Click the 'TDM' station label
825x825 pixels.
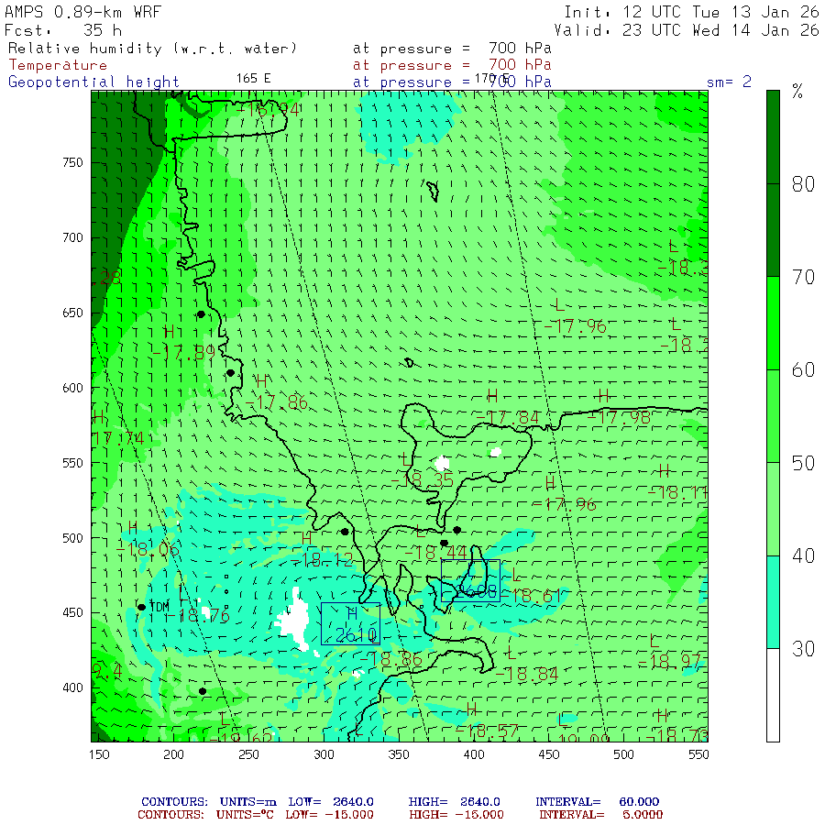159,607
